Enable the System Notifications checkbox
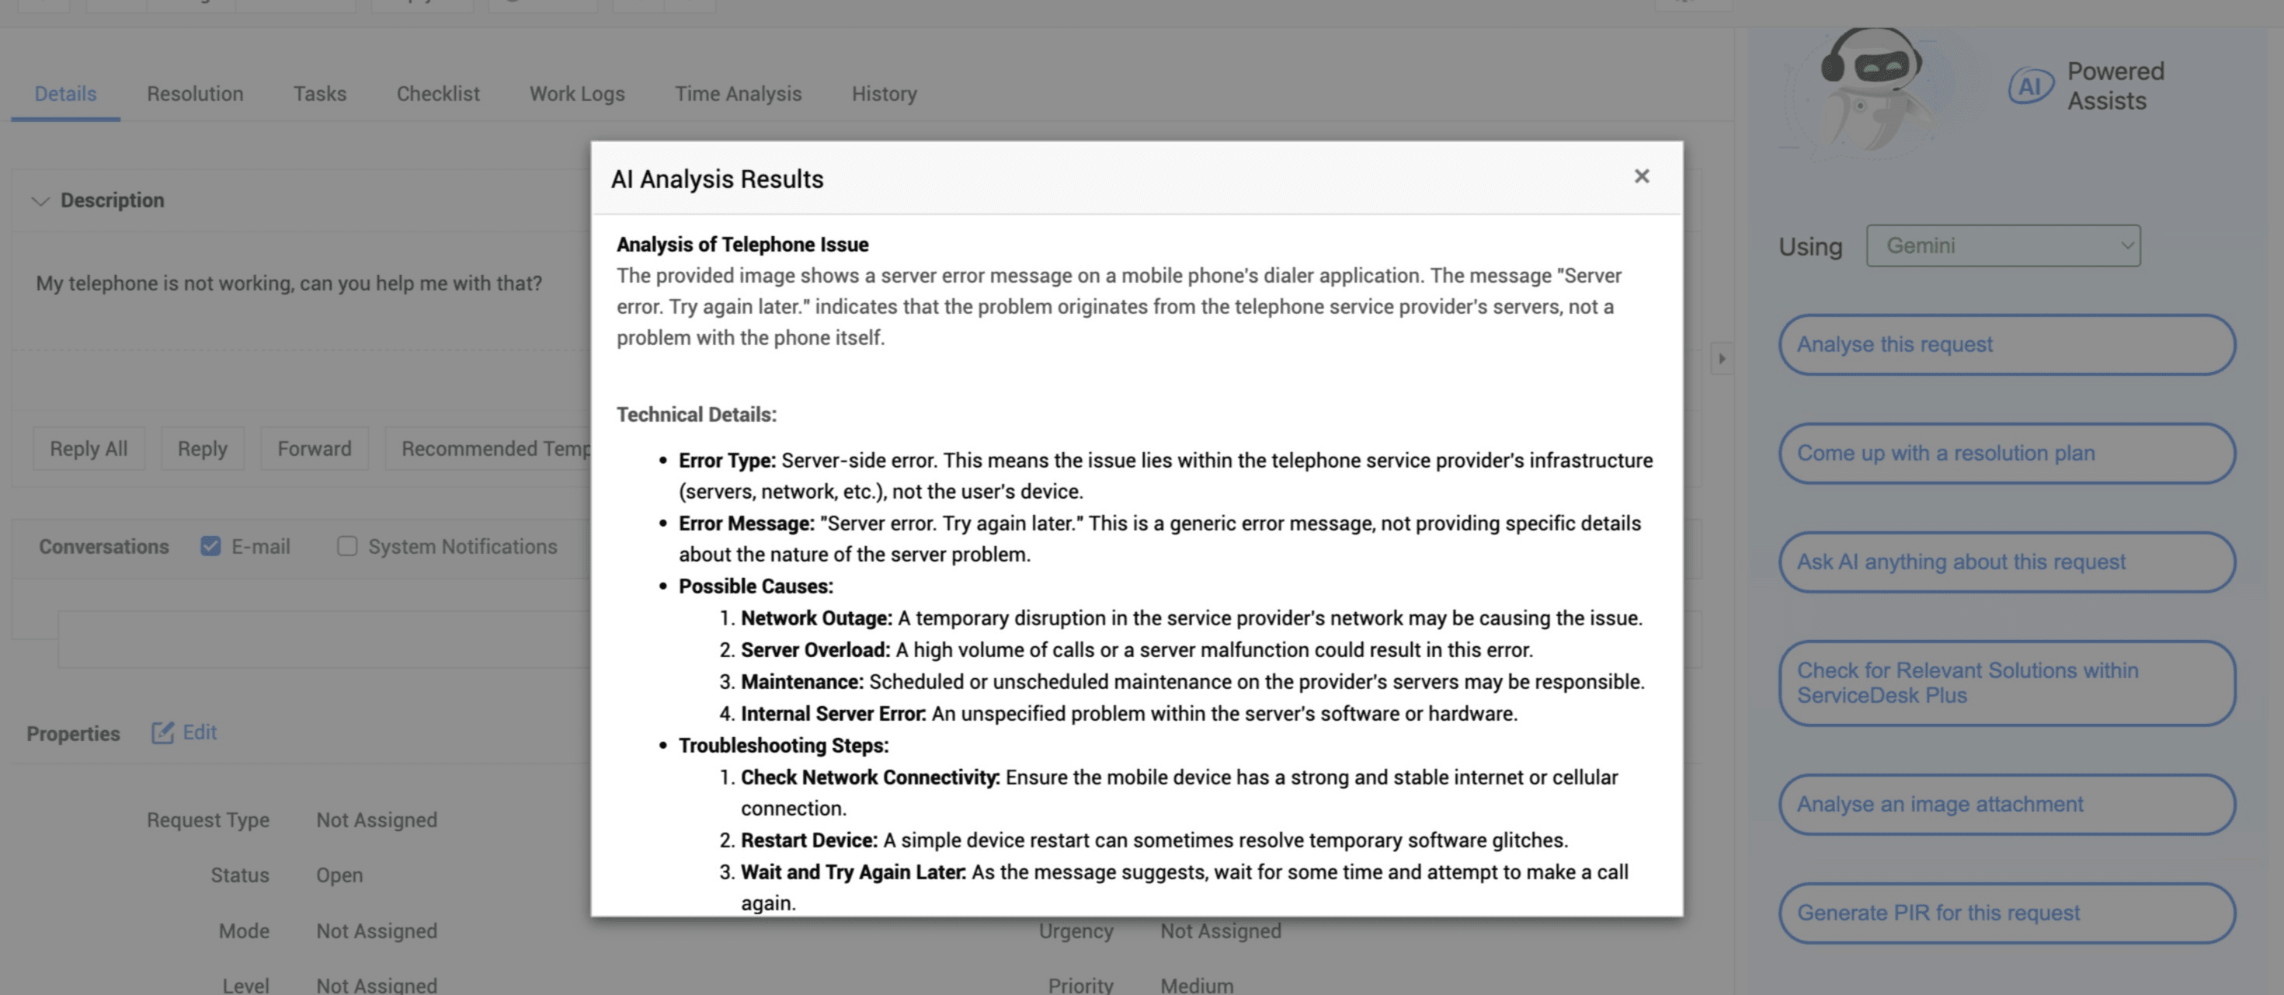This screenshot has width=2284, height=995. click(x=346, y=546)
